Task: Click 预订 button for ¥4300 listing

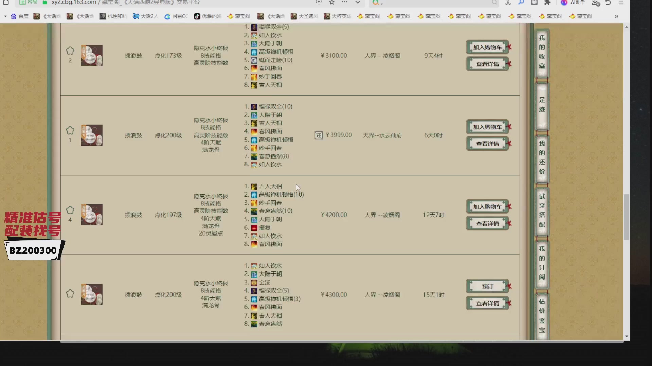Action: click(x=487, y=286)
